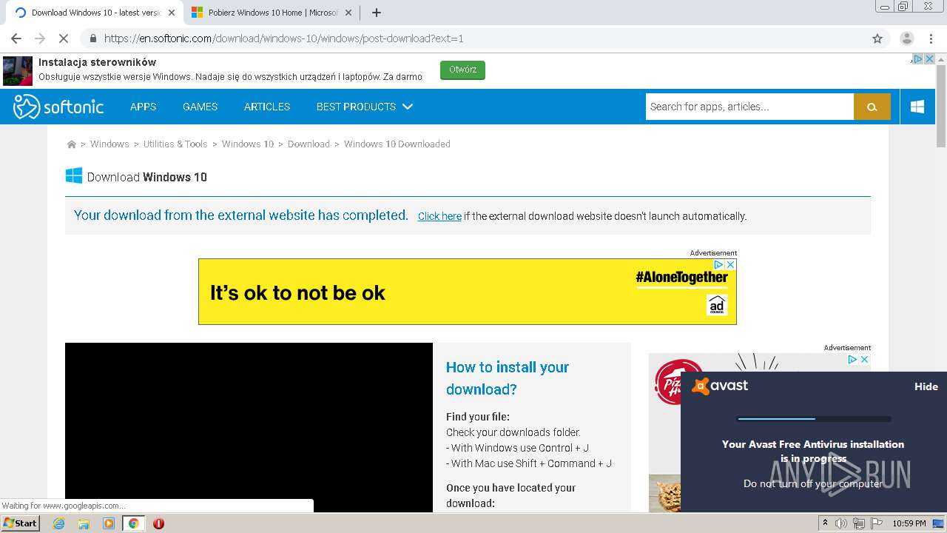This screenshot has height=533, width=947.
Task: Click the AdChoices icon on top ad
Action: pos(918,59)
